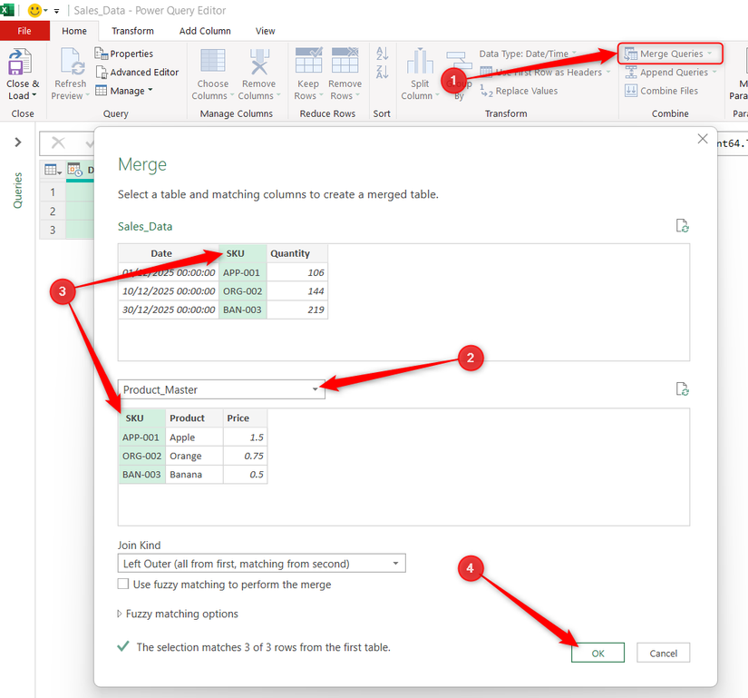
Task: Refresh the Product_Master table preview icon
Action: pos(683,388)
